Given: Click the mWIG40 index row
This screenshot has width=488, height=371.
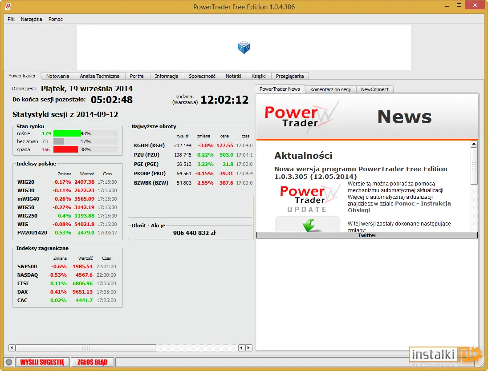Looking at the screenshot, I should 67,199.
